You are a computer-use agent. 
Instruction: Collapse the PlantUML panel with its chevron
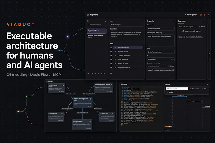click(160, 84)
